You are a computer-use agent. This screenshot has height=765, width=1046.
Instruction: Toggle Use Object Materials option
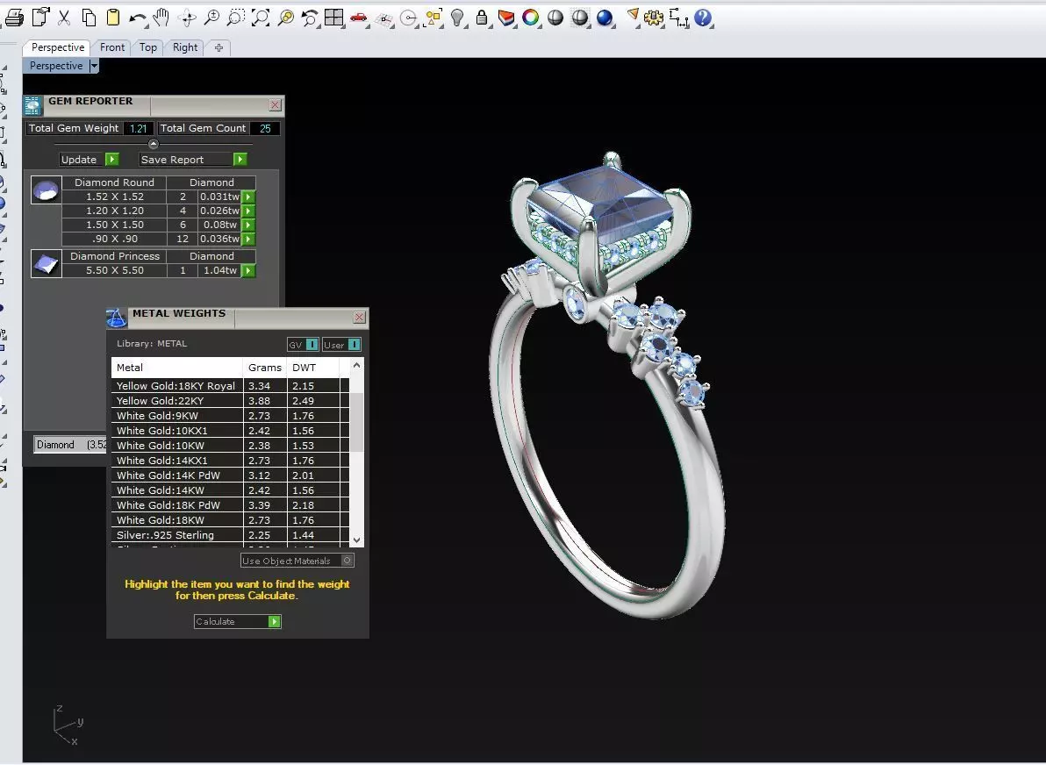pyautogui.click(x=347, y=561)
